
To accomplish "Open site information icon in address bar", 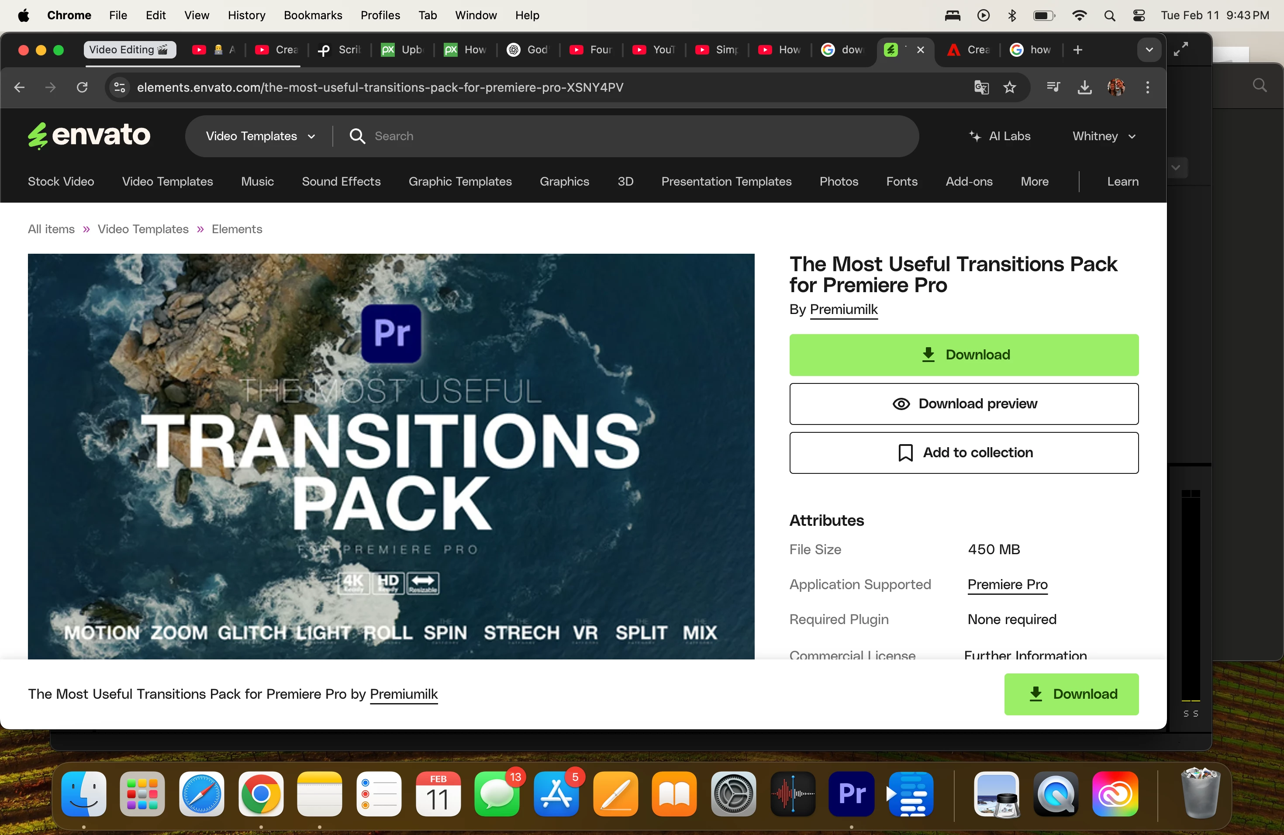I will [x=120, y=87].
